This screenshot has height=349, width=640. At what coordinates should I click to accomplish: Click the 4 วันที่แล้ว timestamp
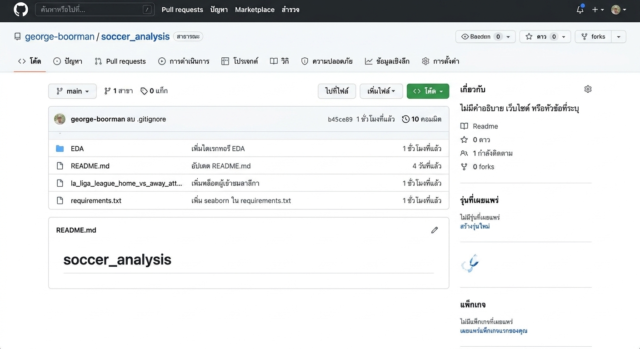(427, 166)
